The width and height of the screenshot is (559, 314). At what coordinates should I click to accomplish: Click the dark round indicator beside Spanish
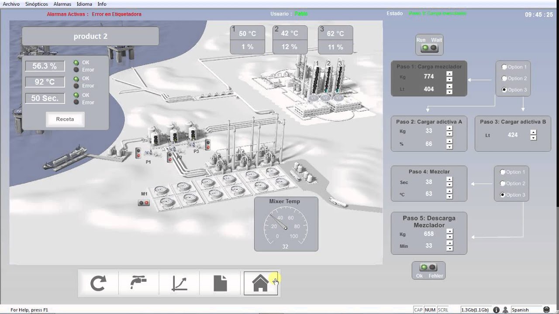(546, 310)
